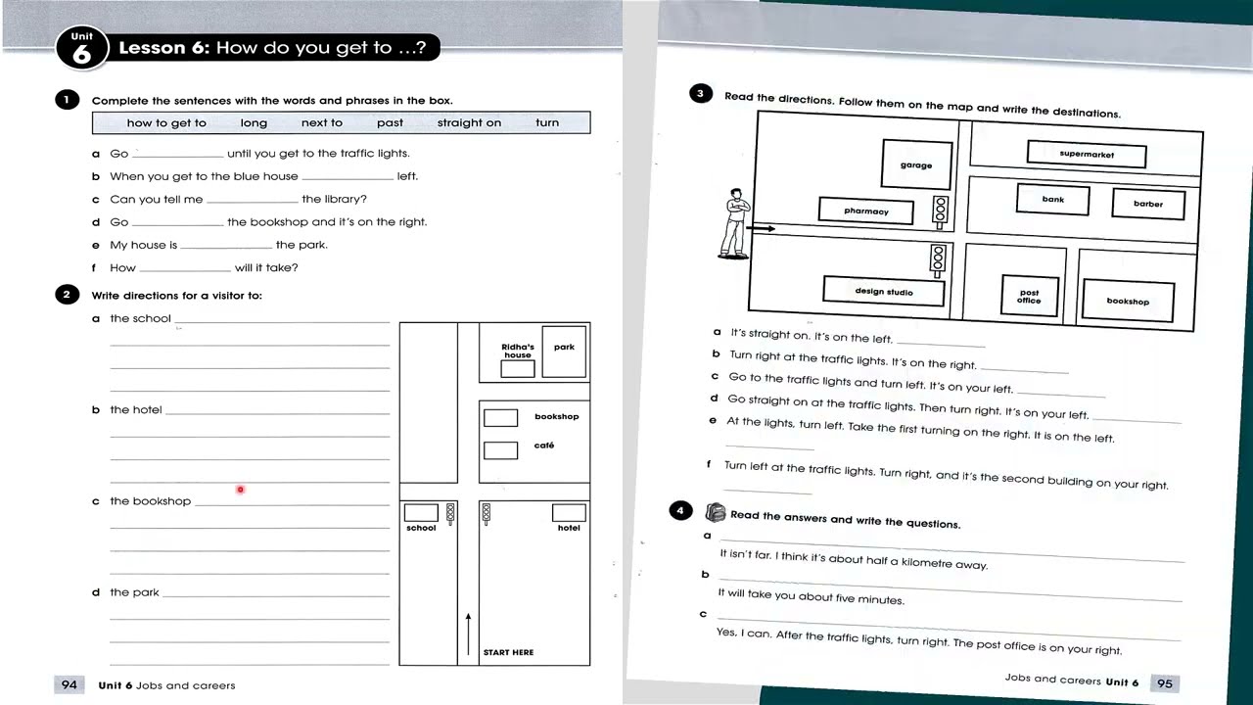This screenshot has width=1253, height=705.
Task: Click "the bookshop" prompt in exercise 2
Action: click(150, 501)
